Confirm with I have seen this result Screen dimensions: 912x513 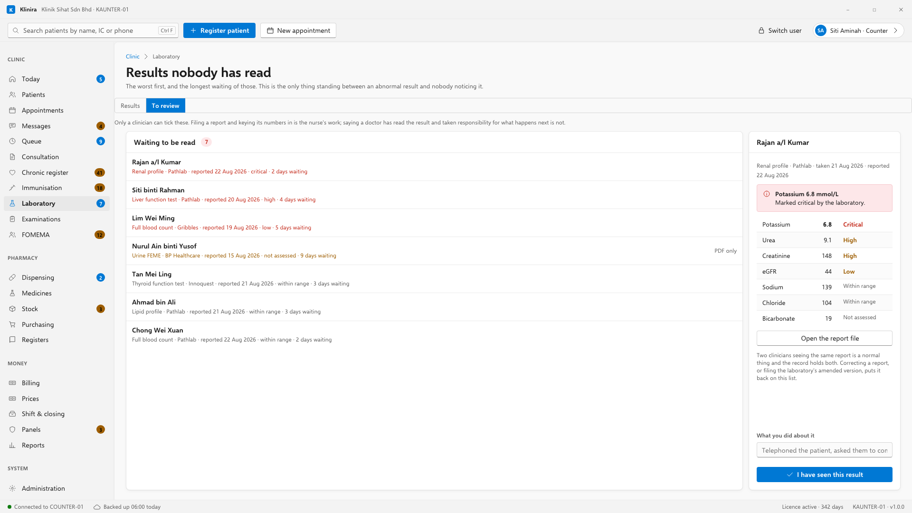point(824,475)
